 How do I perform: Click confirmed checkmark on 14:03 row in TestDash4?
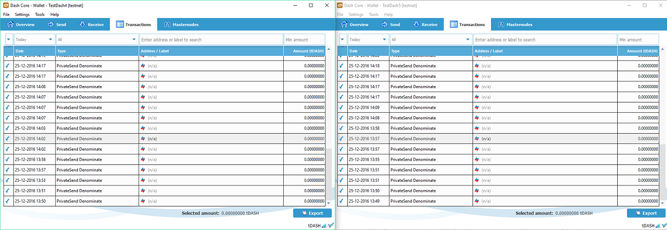[x=7, y=128]
